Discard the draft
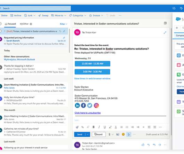184x154 pixels. point(99,134)
